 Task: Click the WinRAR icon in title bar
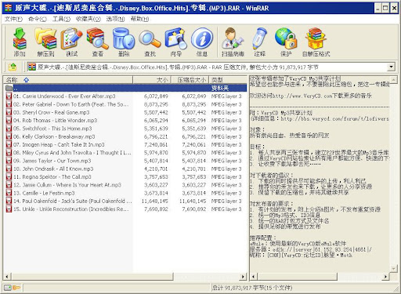[9, 8]
